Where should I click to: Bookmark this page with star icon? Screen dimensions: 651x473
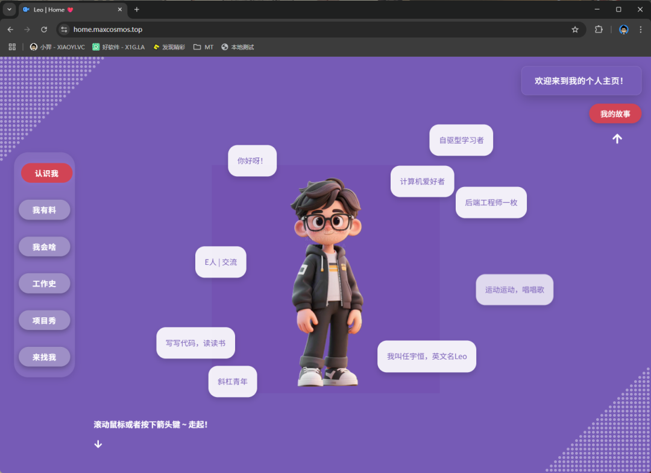(575, 30)
